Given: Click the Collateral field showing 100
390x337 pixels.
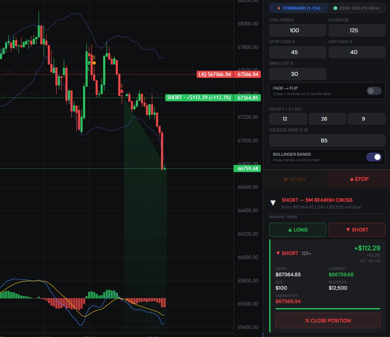Looking at the screenshot, I should click(x=297, y=30).
